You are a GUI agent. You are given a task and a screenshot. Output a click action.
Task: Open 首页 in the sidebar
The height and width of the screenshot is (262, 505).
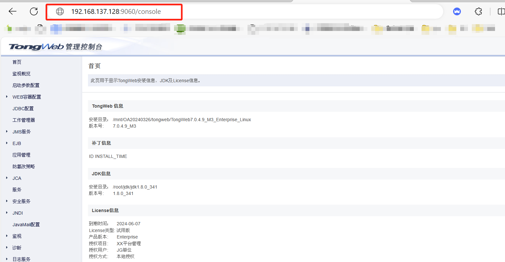[x=17, y=62]
